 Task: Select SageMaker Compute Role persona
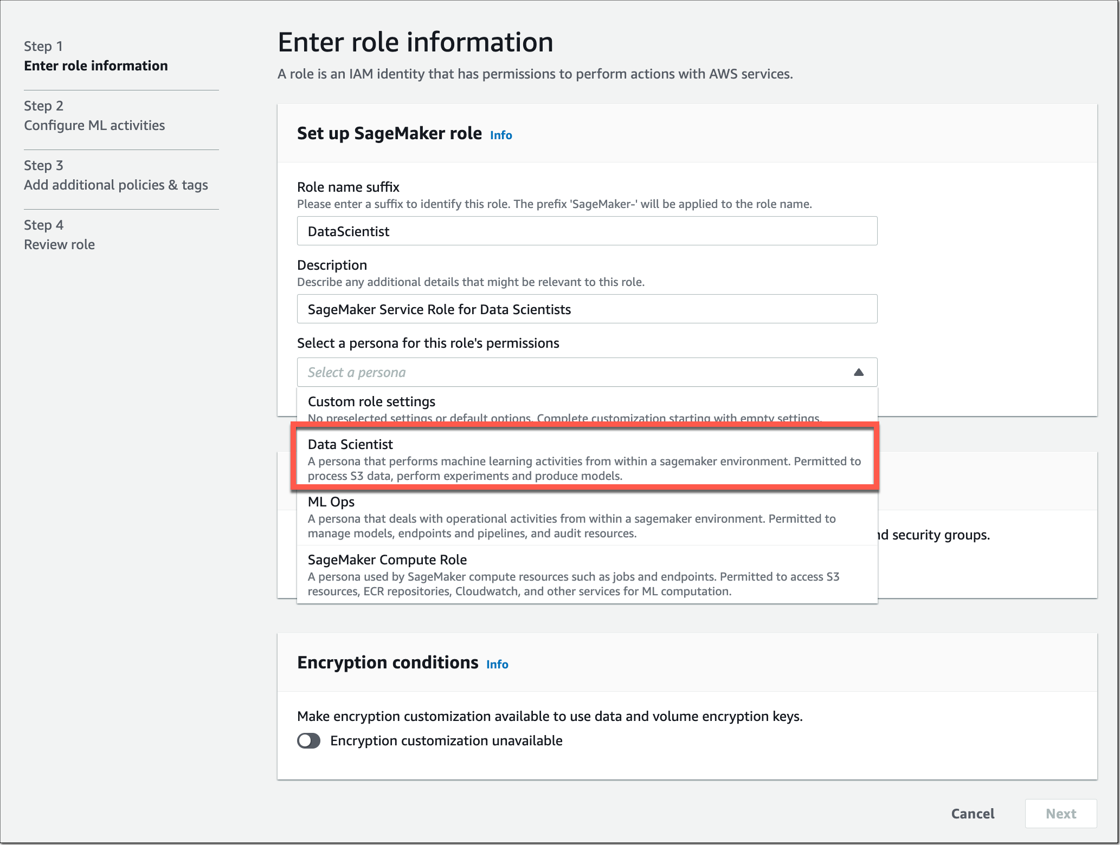(x=587, y=574)
